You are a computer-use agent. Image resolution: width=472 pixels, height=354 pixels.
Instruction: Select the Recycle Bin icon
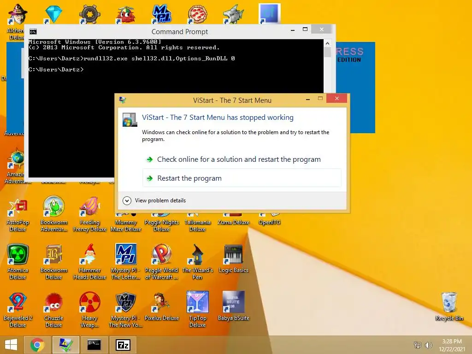(449, 307)
